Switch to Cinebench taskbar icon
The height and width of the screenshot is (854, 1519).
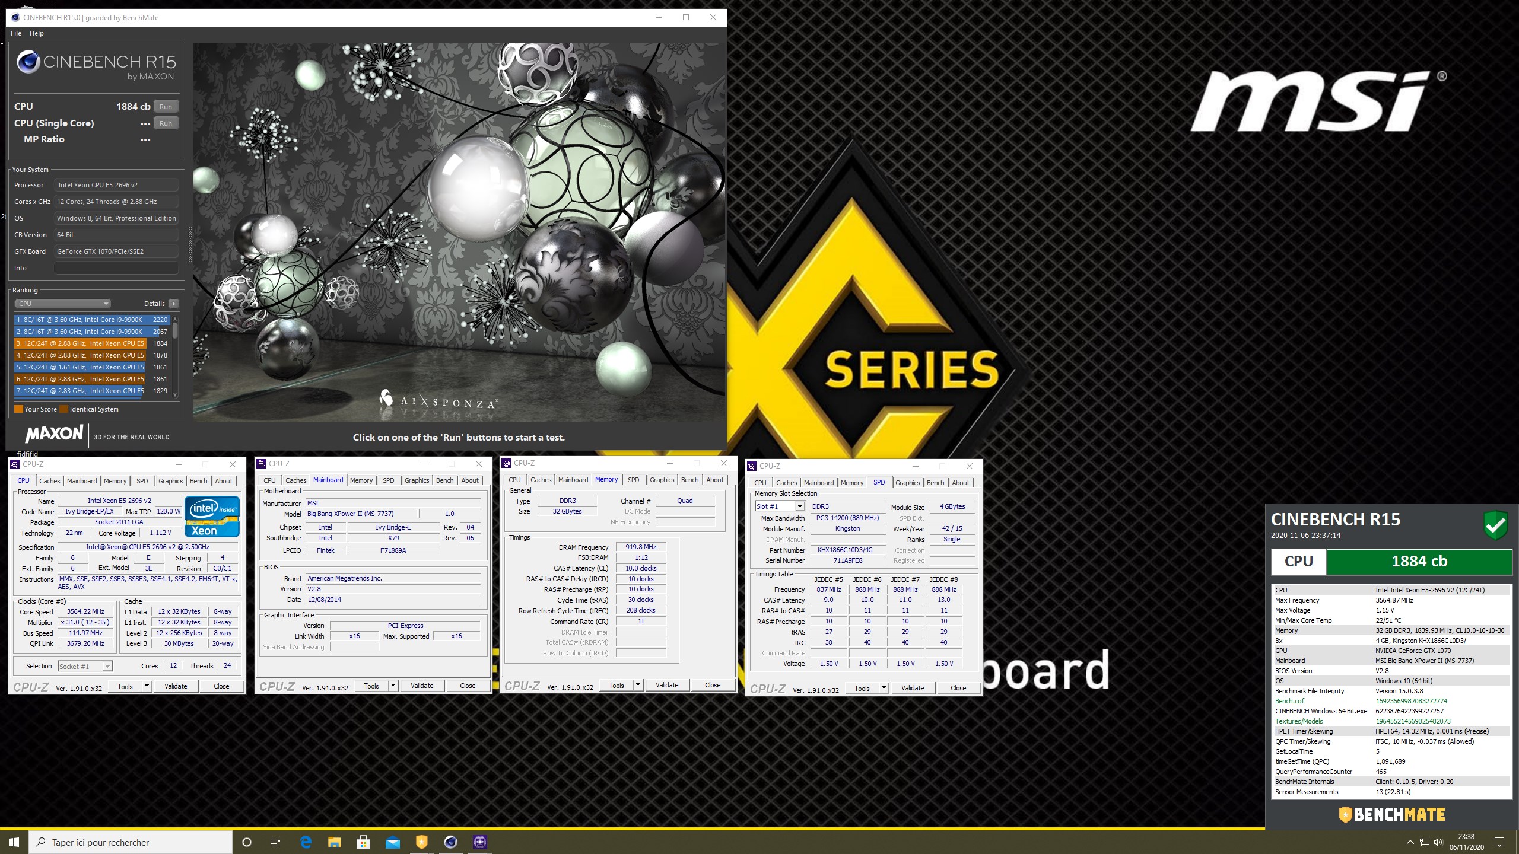[x=451, y=842]
